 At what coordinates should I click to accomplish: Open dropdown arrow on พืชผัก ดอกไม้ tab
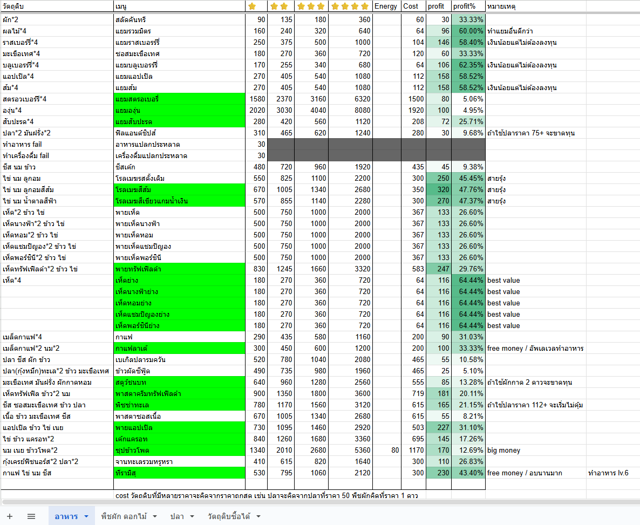point(155,516)
